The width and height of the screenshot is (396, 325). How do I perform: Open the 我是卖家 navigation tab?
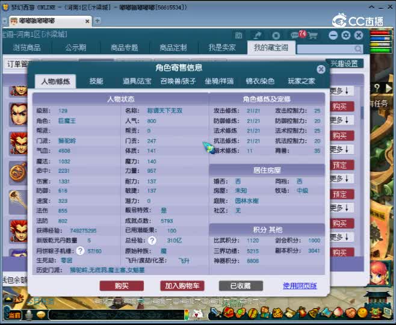point(222,48)
